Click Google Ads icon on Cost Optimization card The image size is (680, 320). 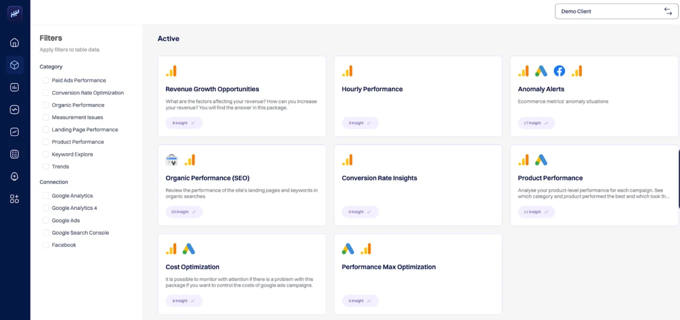coord(189,249)
